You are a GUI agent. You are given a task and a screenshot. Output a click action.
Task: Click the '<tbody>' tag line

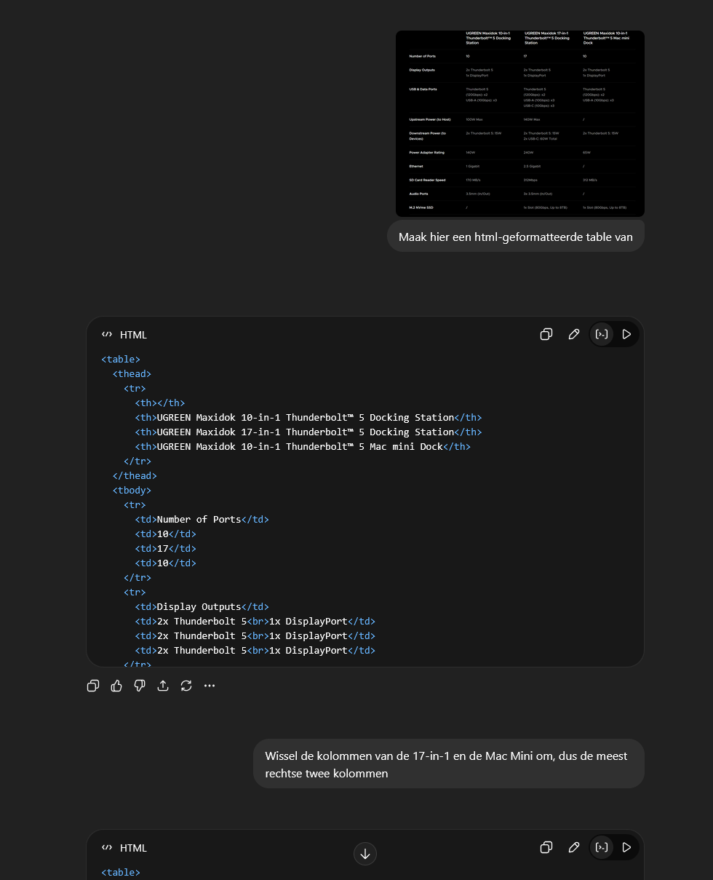pos(132,490)
